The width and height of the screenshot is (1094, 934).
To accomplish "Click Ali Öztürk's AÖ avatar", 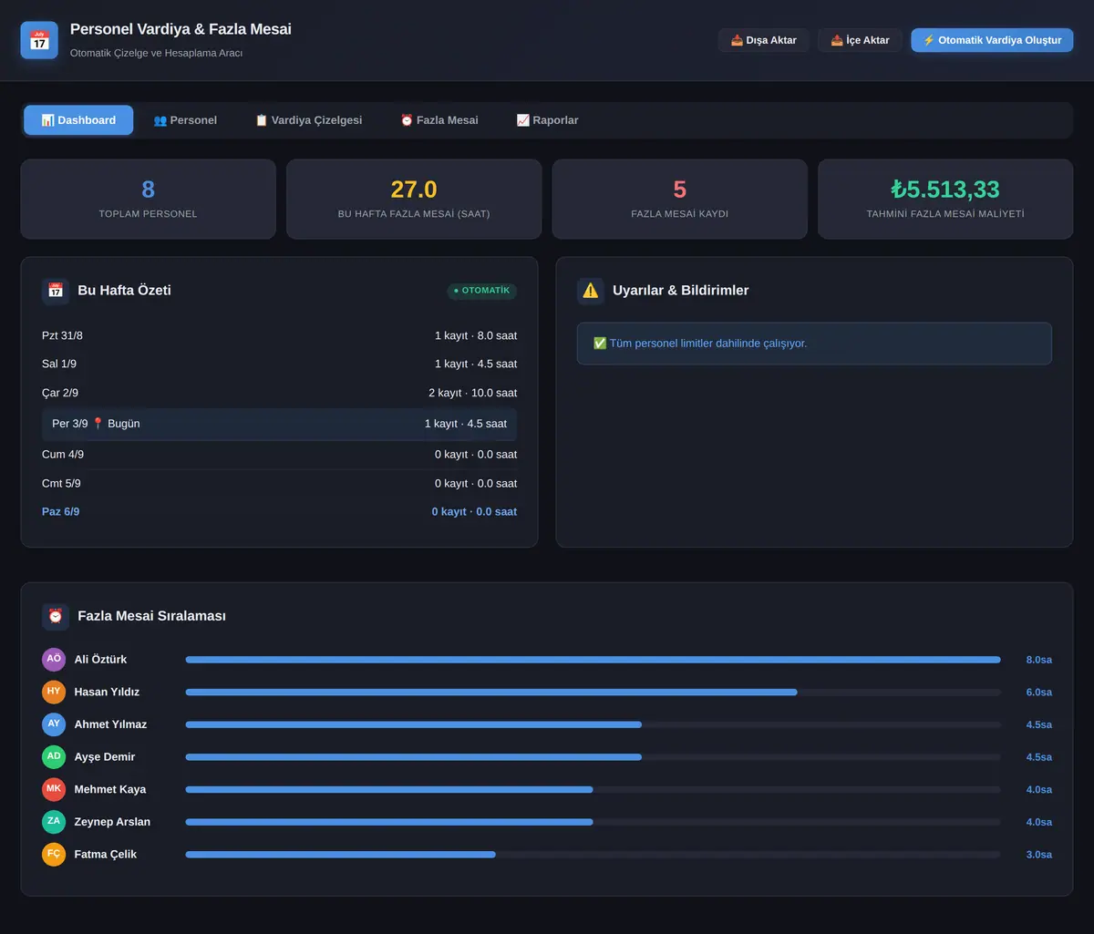I will pyautogui.click(x=54, y=659).
